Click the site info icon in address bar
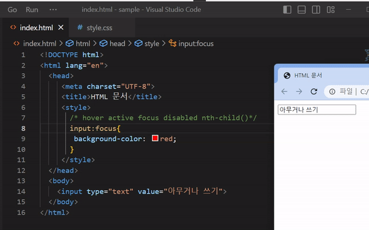The height and width of the screenshot is (230, 369). point(332,92)
